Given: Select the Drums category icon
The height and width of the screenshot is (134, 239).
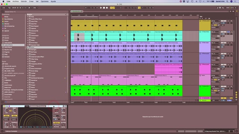Looking at the screenshot, I should click(3, 40).
